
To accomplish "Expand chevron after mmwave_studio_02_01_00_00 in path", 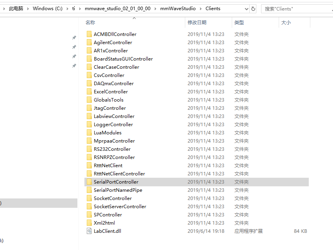I will click(x=155, y=9).
